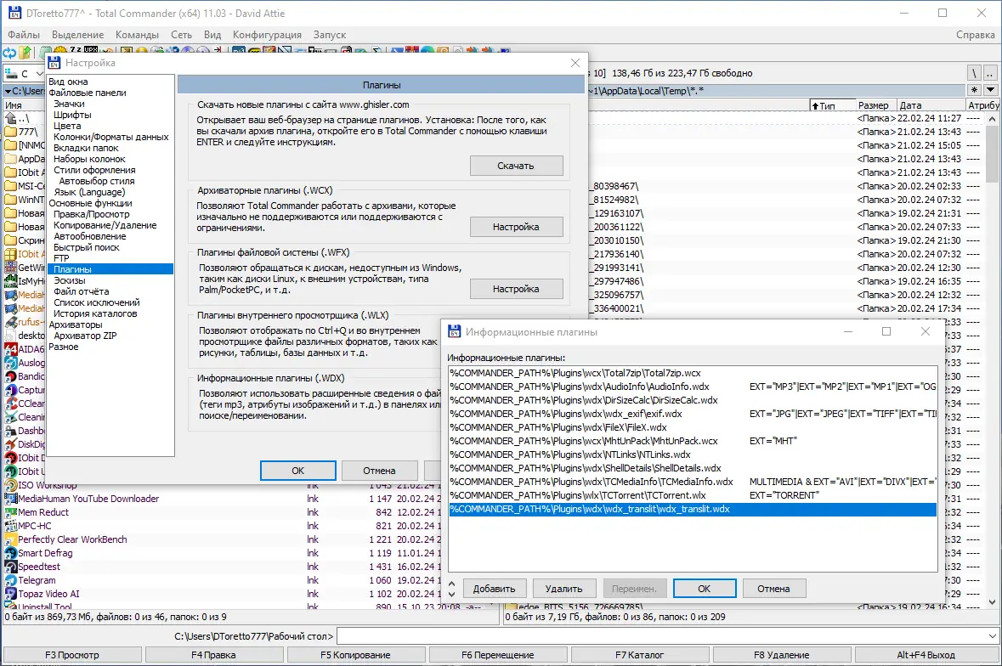Click the F5 Копирование button
Image resolution: width=1002 pixels, height=666 pixels.
pyautogui.click(x=356, y=654)
